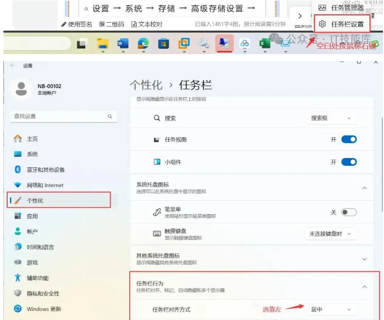Screen dimensions: 384x320
Task: Launch Excel from the taskbar
Action: [265, 44]
